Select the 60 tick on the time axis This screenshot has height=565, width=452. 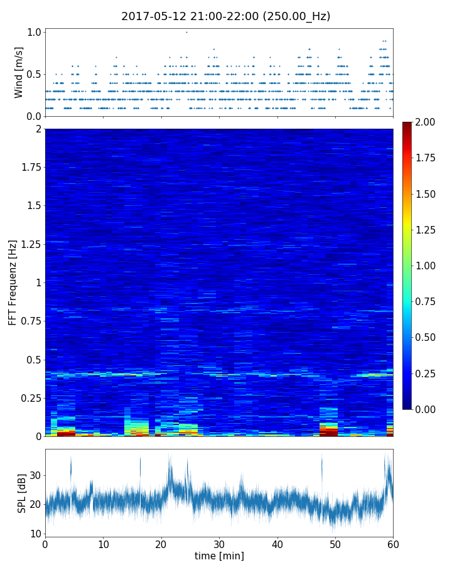tap(393, 544)
